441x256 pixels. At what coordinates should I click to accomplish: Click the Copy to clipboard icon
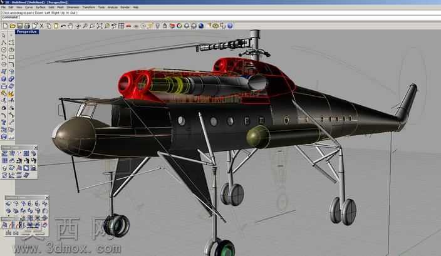coord(49,26)
